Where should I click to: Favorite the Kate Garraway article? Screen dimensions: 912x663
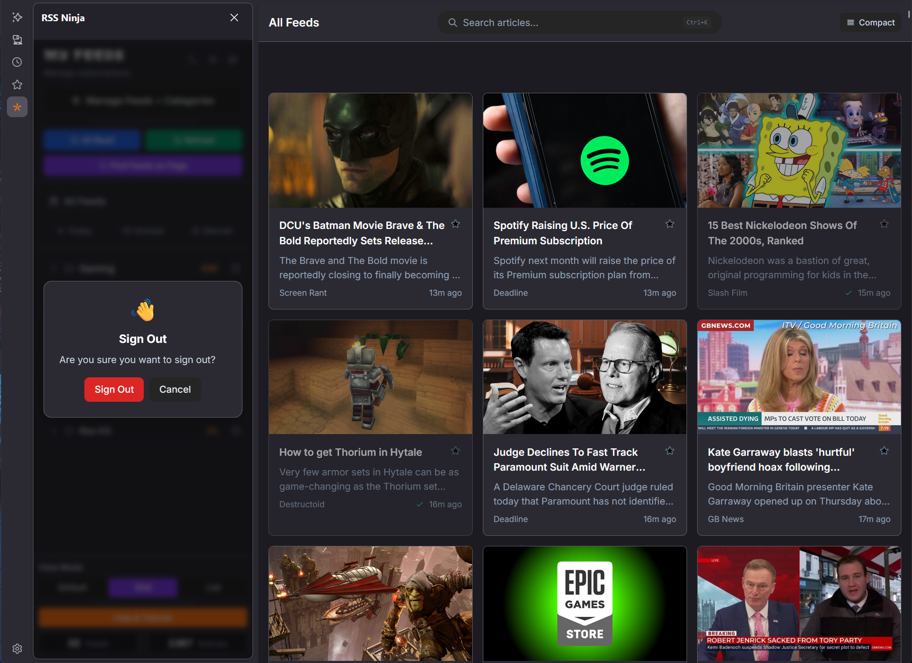coord(884,450)
